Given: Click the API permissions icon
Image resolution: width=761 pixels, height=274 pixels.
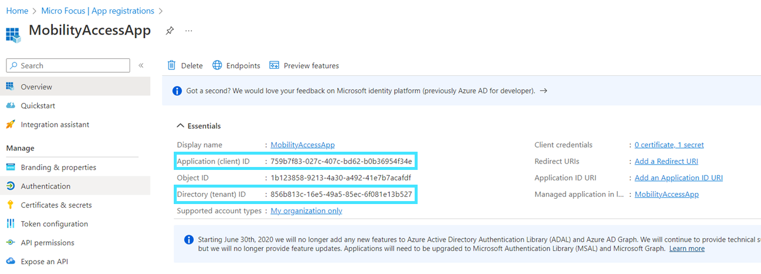Looking at the screenshot, I should 10,242.
